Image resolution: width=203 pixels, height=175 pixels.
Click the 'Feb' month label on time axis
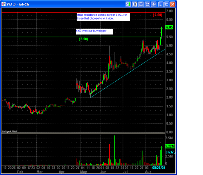pos(20,172)
